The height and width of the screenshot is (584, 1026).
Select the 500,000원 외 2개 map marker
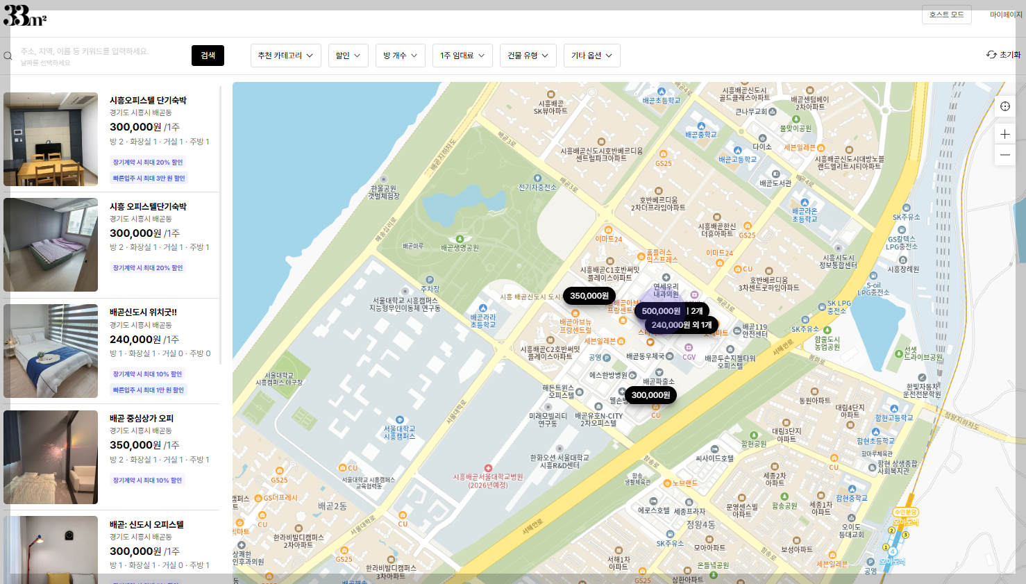tap(672, 311)
